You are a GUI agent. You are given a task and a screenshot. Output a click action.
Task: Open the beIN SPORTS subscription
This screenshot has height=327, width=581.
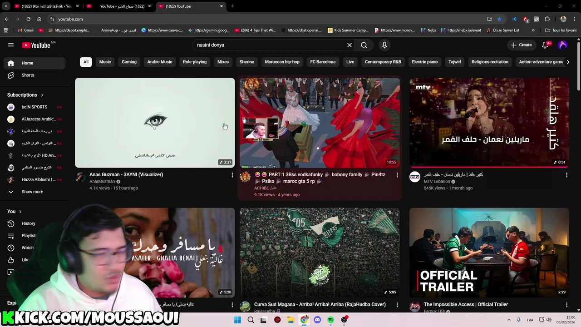[x=34, y=107]
